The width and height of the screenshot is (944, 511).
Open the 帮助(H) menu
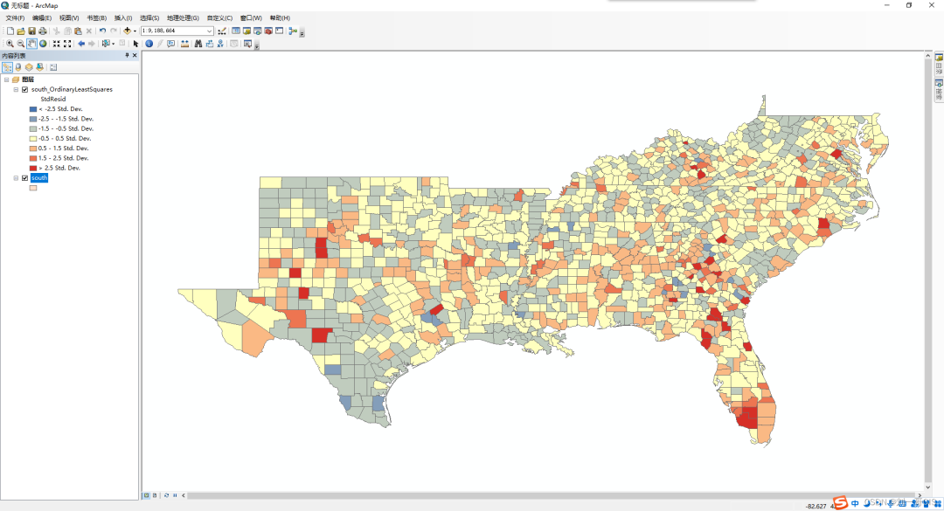tap(280, 18)
